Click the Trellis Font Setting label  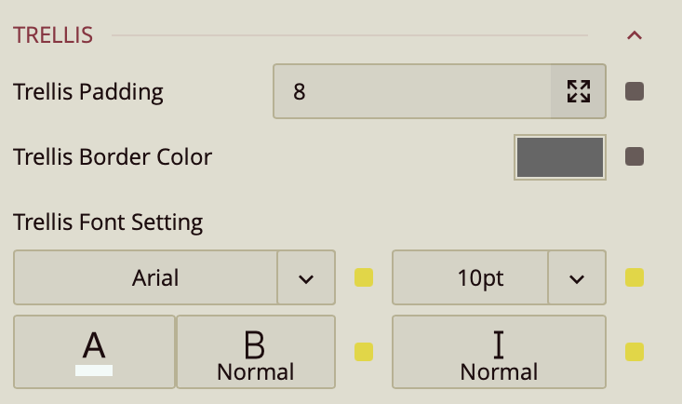tap(108, 222)
